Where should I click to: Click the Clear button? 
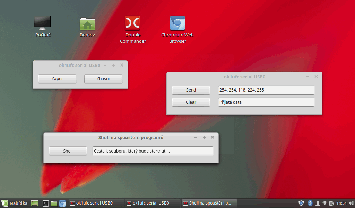tap(191, 102)
